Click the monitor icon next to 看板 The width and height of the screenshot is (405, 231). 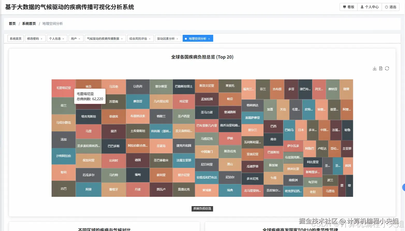345,7
